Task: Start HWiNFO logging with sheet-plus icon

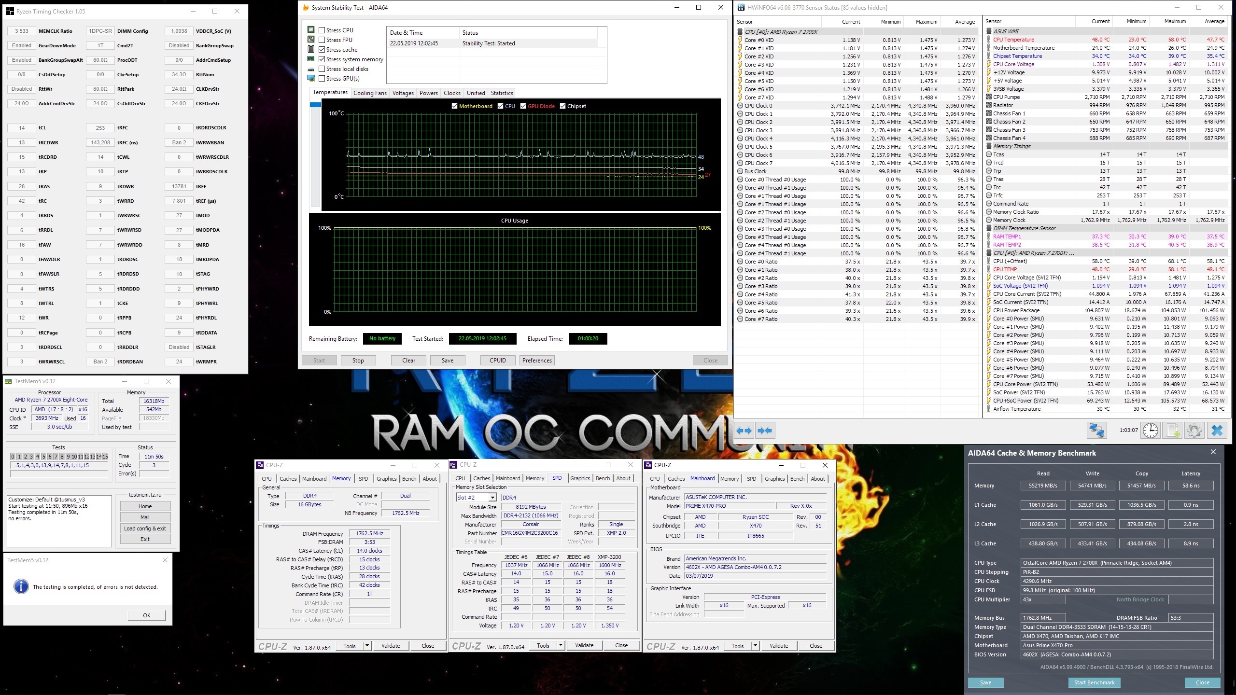Action: 1173,430
